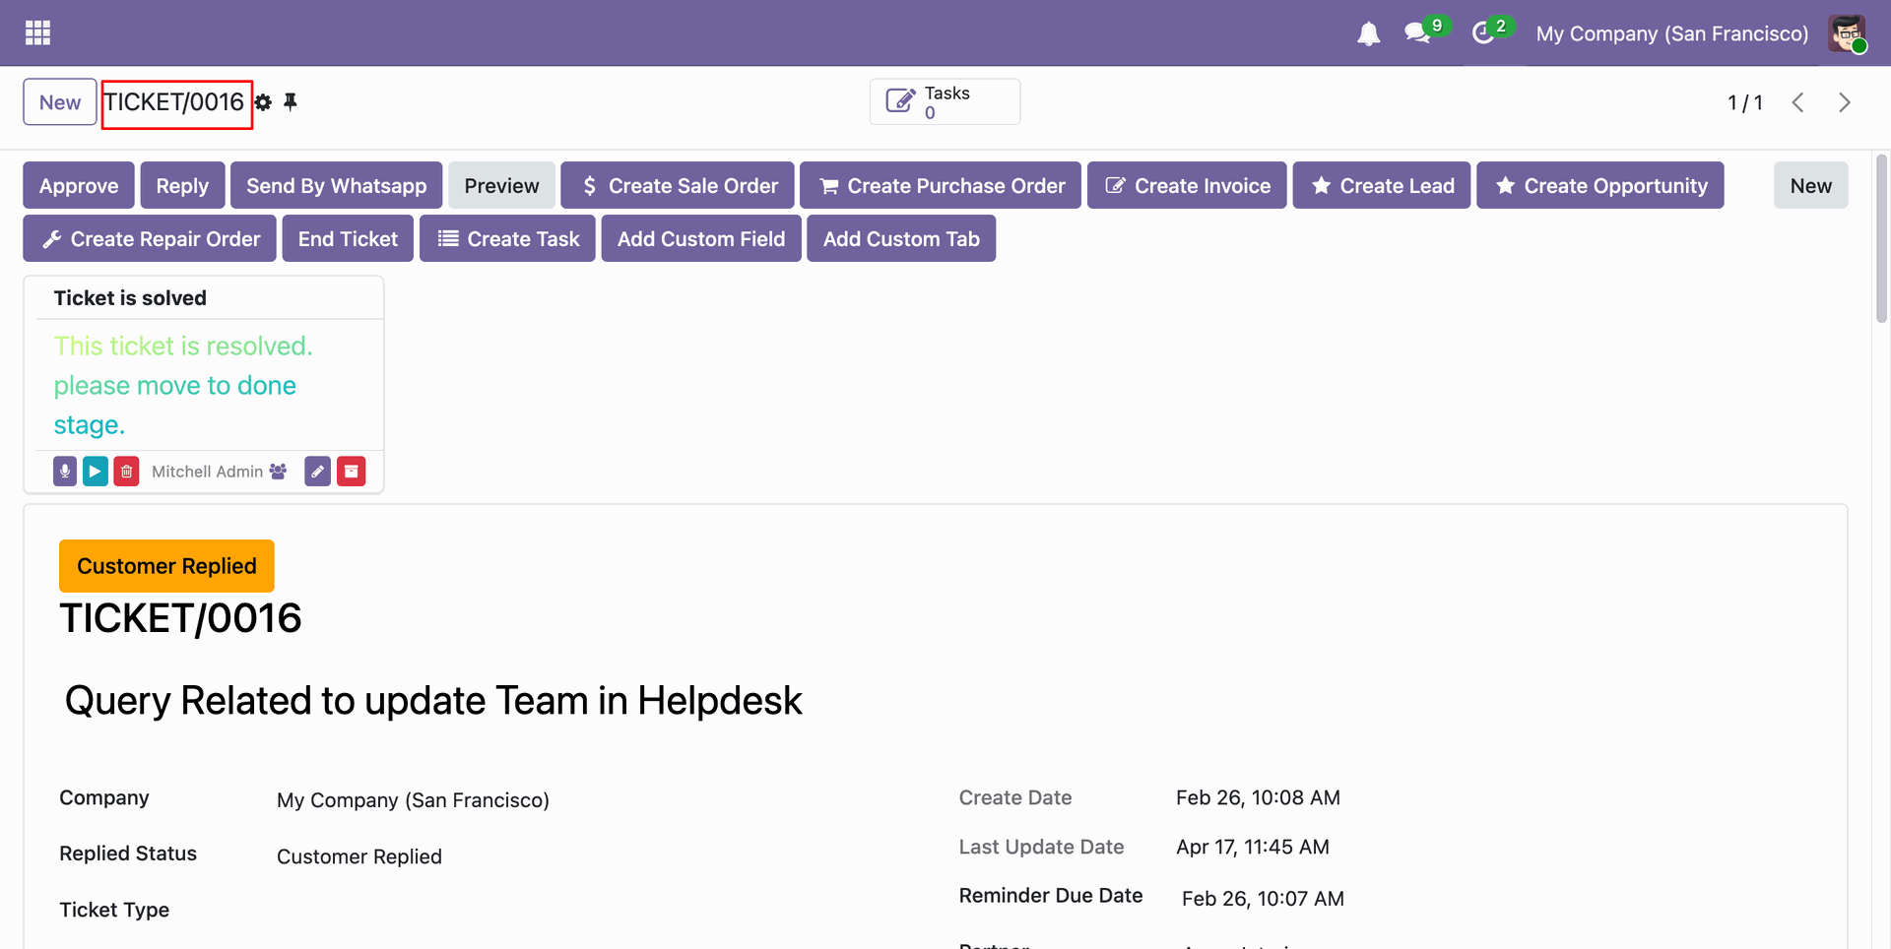Play the note recording with the blue play icon
The image size is (1891, 949).
point(96,472)
